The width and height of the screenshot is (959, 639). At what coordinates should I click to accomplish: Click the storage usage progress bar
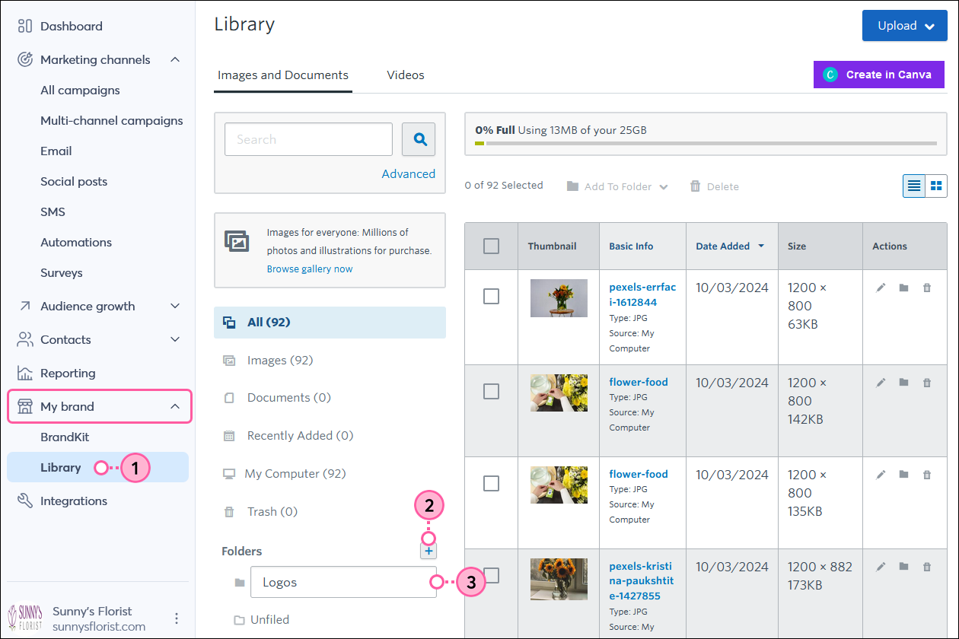tap(706, 143)
